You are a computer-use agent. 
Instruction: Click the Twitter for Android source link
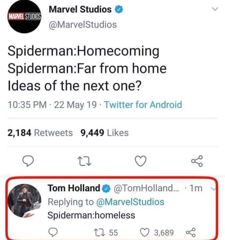coord(143,105)
